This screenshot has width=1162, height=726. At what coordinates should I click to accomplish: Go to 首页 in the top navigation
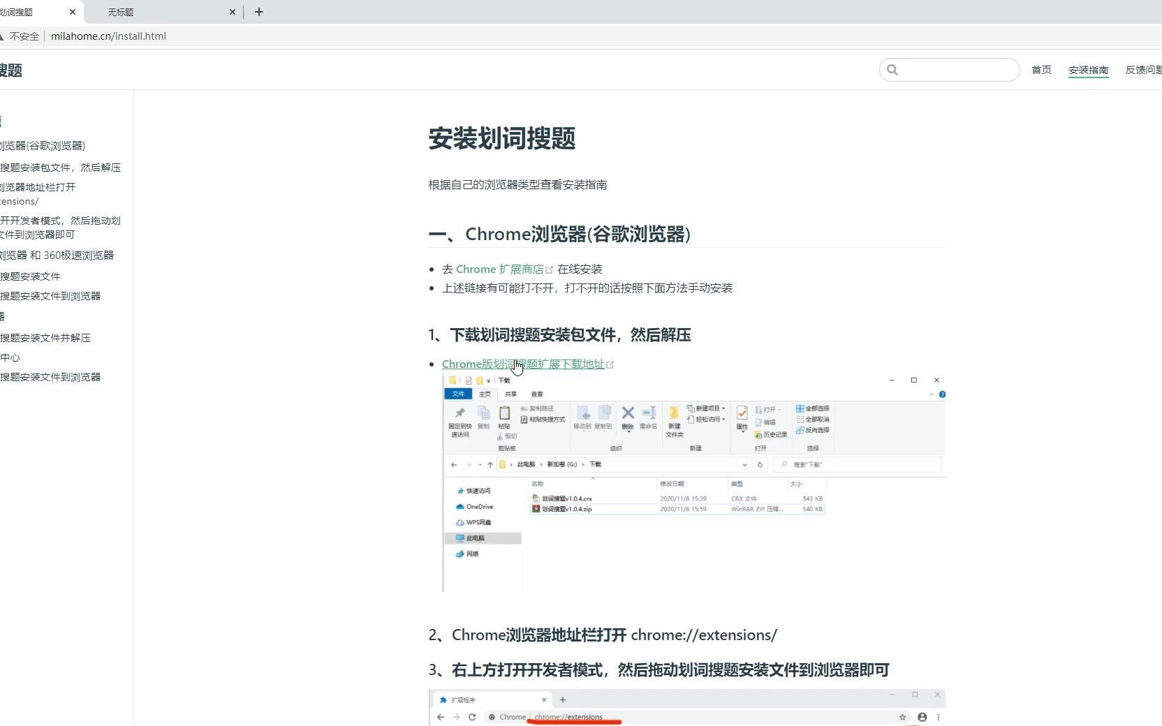[1041, 70]
